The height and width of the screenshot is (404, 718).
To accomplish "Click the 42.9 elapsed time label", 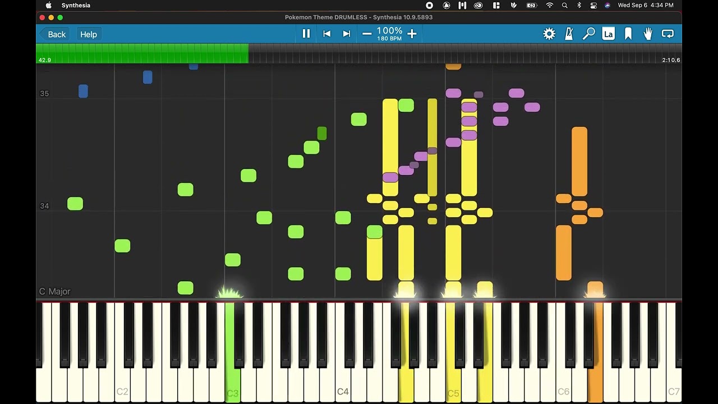I will click(44, 60).
